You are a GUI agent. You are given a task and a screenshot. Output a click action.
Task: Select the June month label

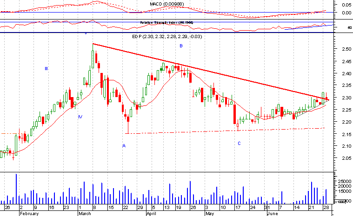pos(273,214)
